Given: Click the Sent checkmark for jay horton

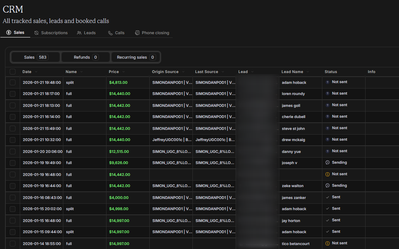Looking at the screenshot, I should (x=327, y=220).
